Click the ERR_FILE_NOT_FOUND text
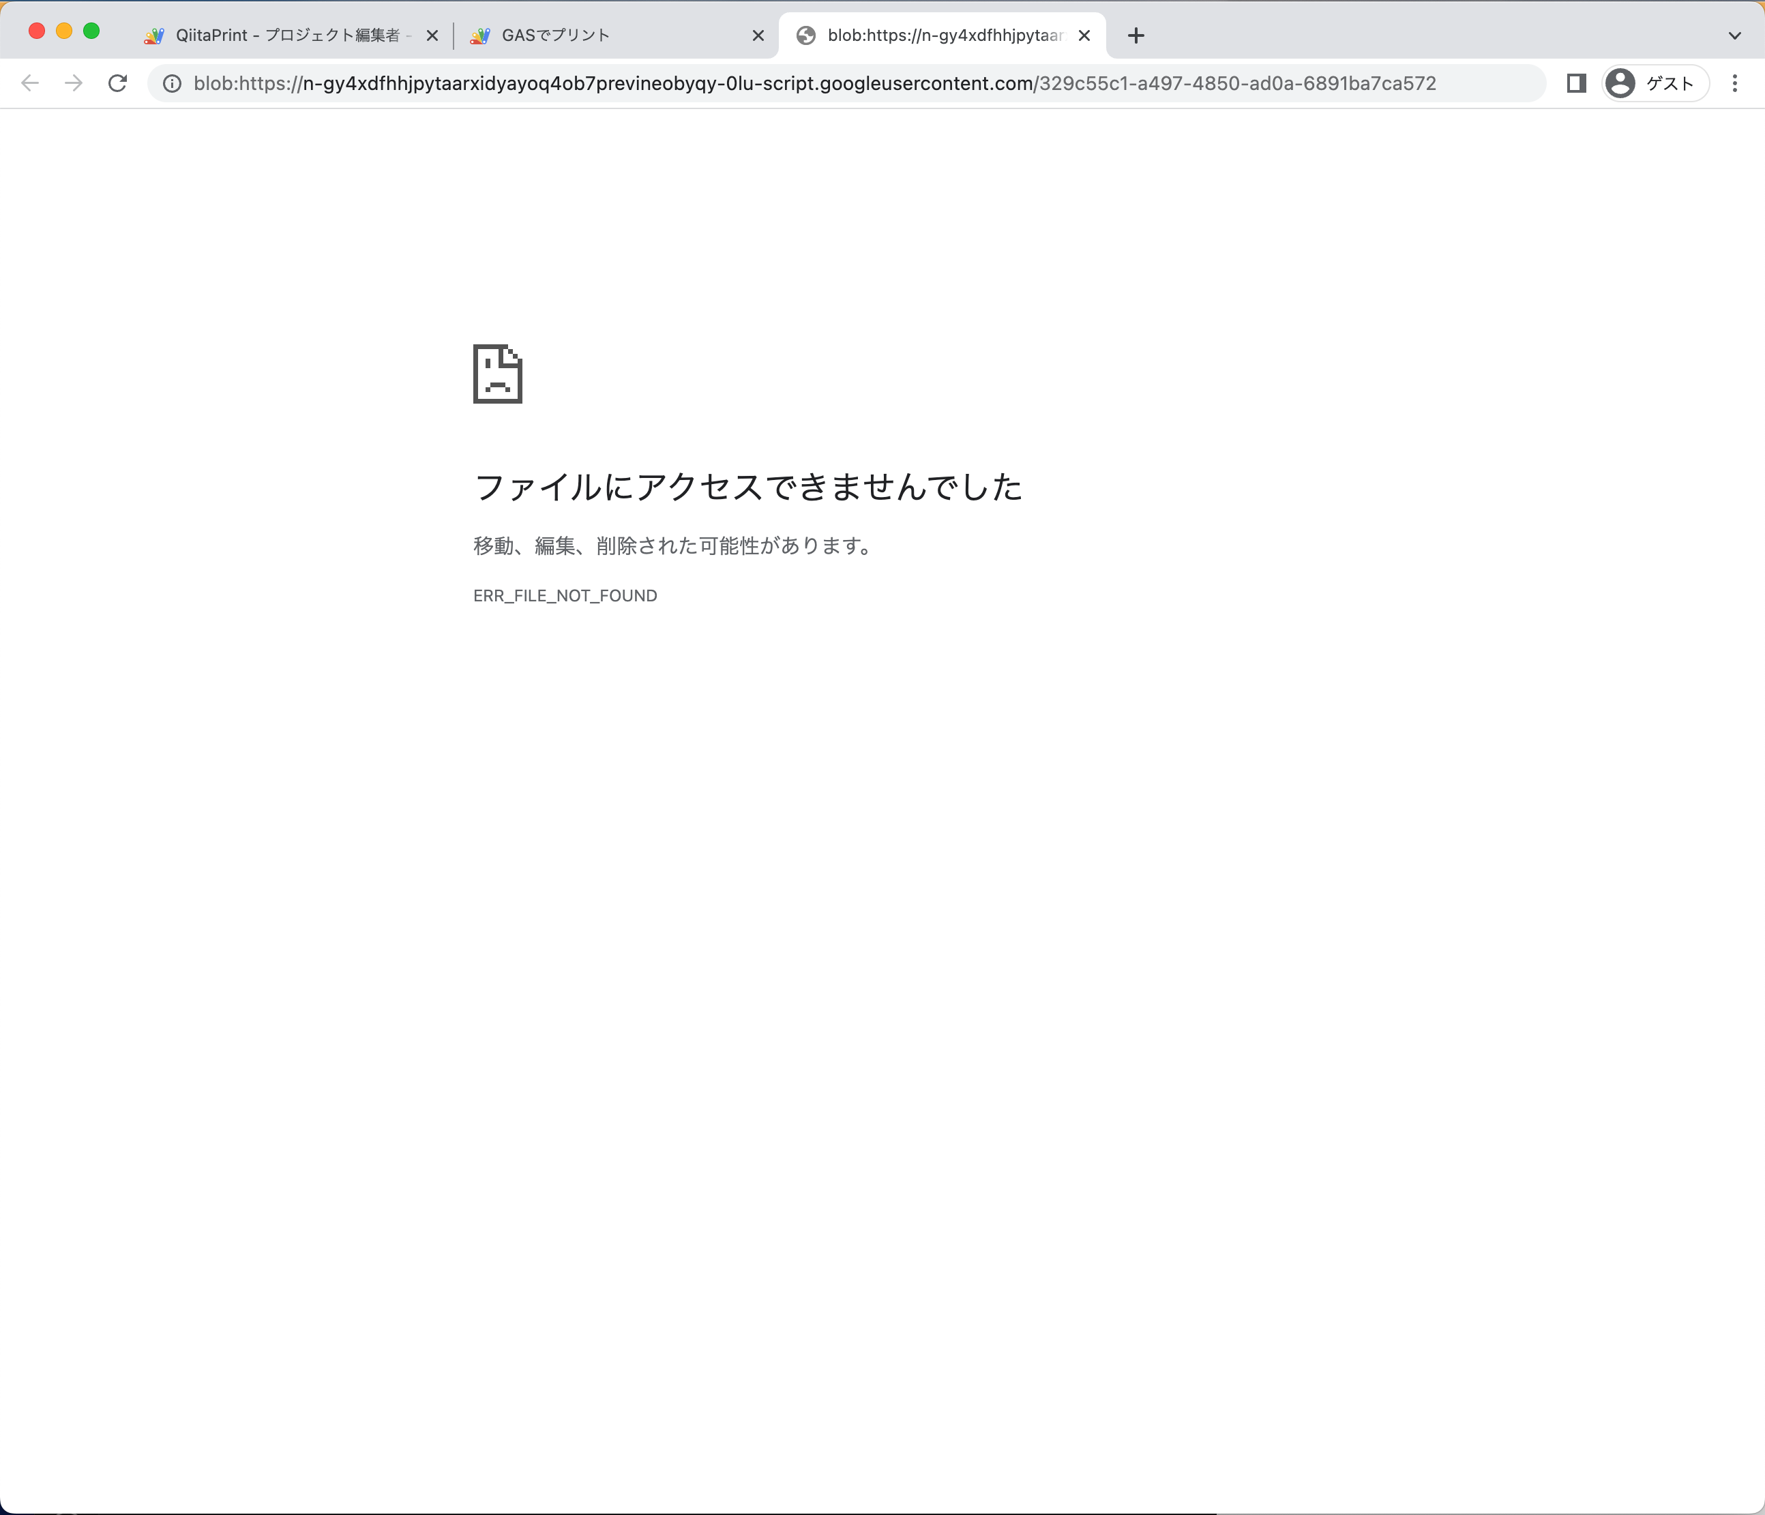This screenshot has height=1515, width=1765. pyautogui.click(x=565, y=595)
